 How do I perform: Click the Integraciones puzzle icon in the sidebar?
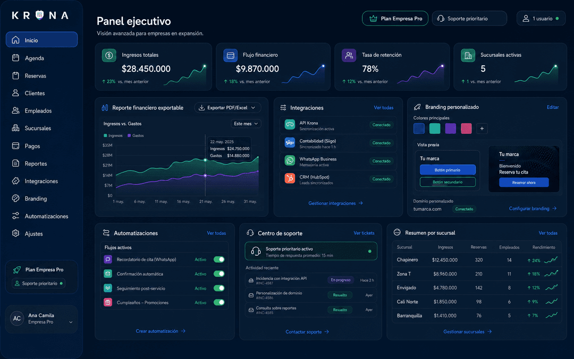15,181
